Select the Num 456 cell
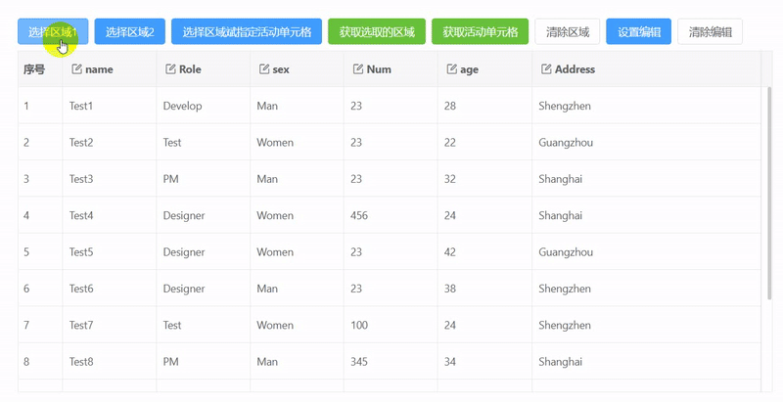The height and width of the screenshot is (402, 783). click(391, 215)
